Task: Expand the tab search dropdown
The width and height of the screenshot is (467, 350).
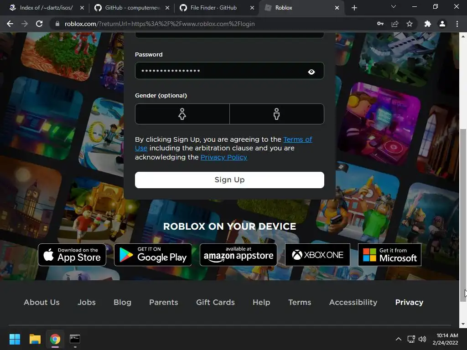Action: point(394,6)
